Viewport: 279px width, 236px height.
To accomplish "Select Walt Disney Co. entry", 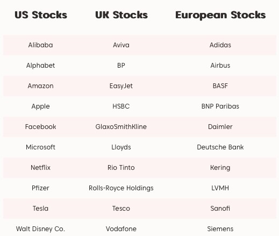I will (x=40, y=229).
